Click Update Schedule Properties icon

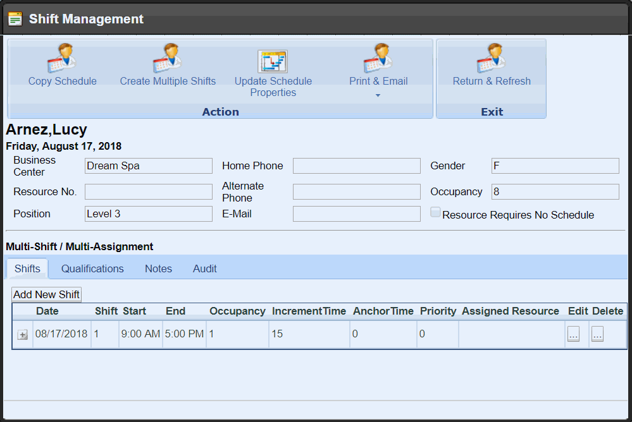click(x=273, y=62)
